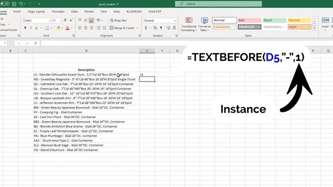Viewport: 333px width, 187px height.
Task: Open the Number dialog launcher
Action: tap(176, 36)
